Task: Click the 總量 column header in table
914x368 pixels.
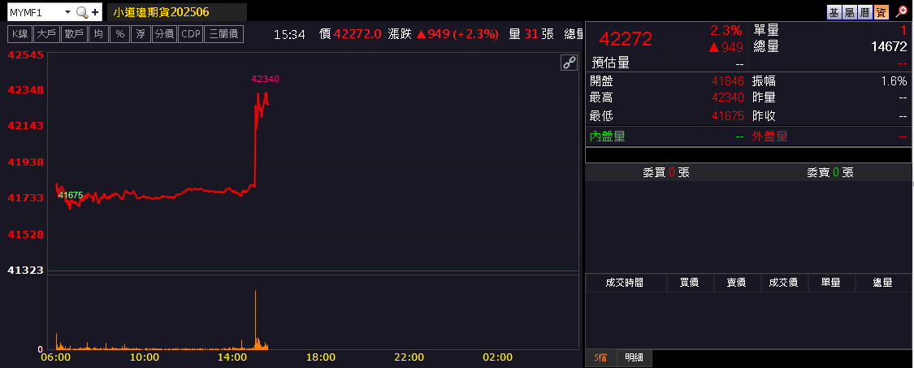Action: pyautogui.click(x=883, y=283)
